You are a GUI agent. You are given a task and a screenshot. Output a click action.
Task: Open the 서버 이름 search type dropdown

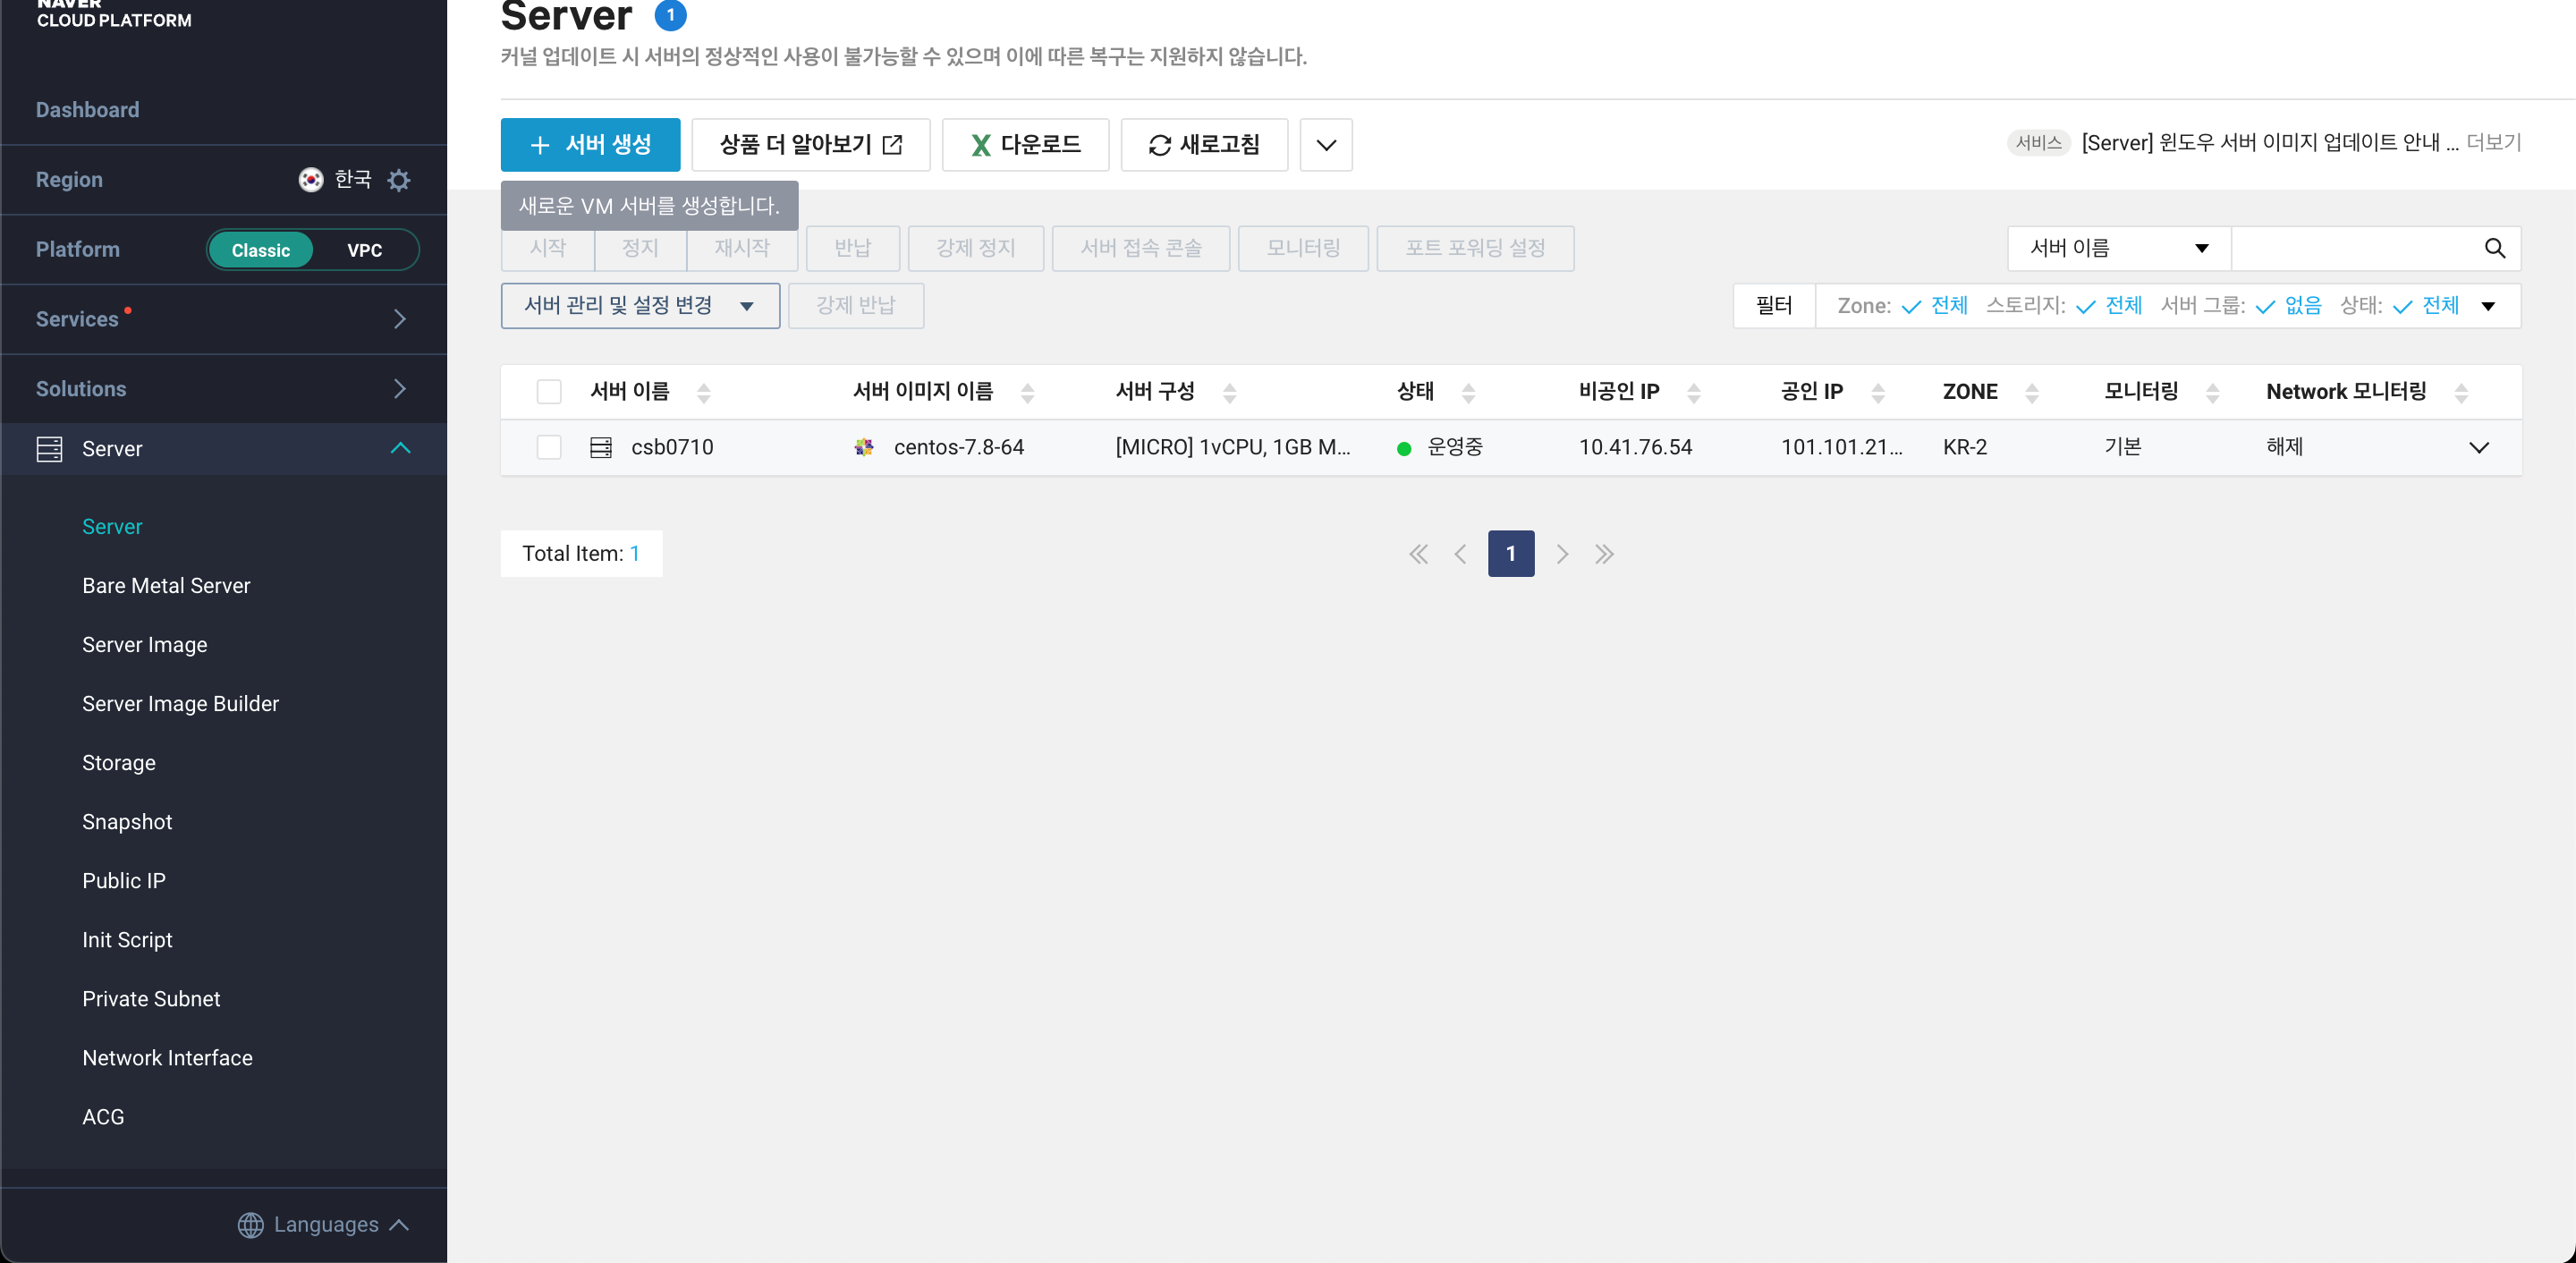pos(2117,248)
